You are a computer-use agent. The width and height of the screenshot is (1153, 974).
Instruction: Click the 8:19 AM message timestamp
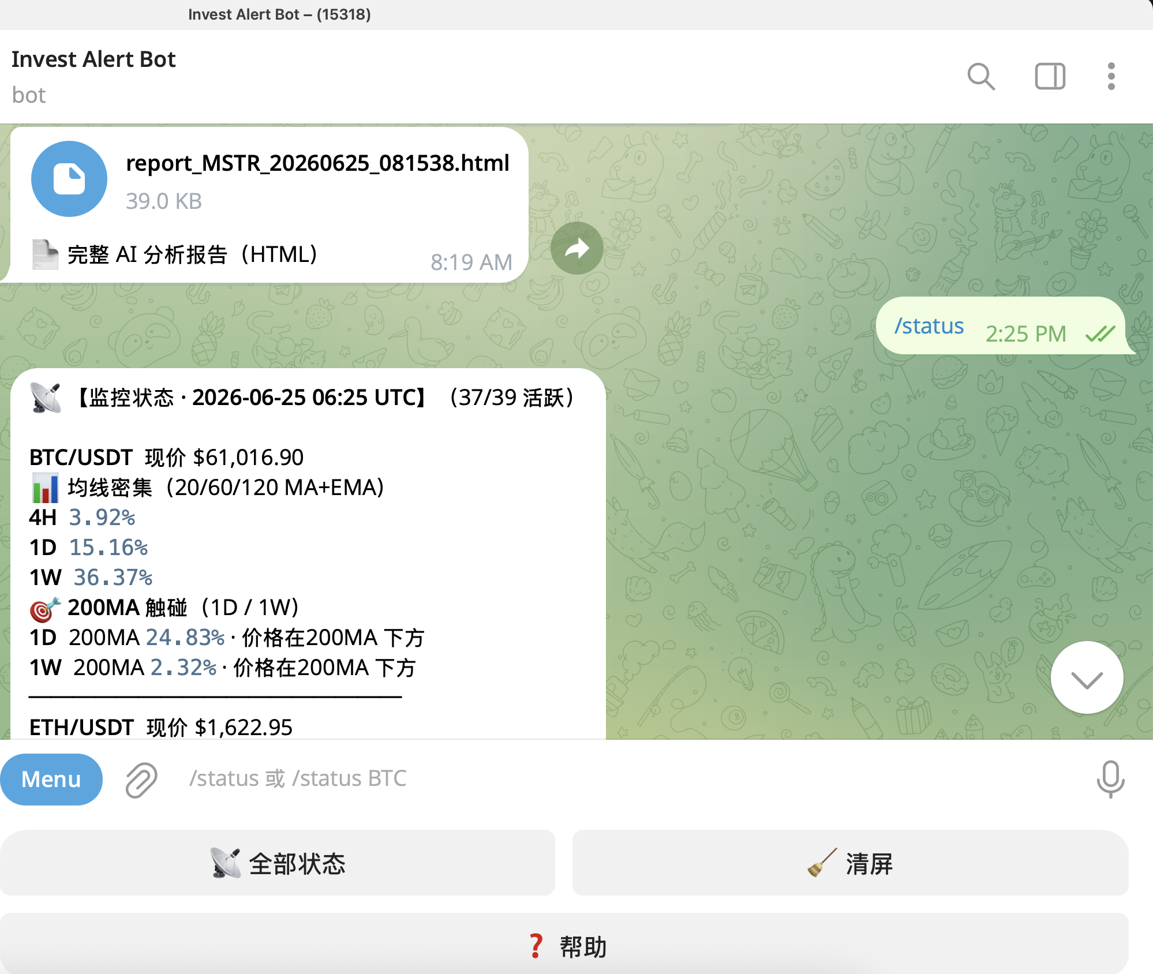[471, 263]
